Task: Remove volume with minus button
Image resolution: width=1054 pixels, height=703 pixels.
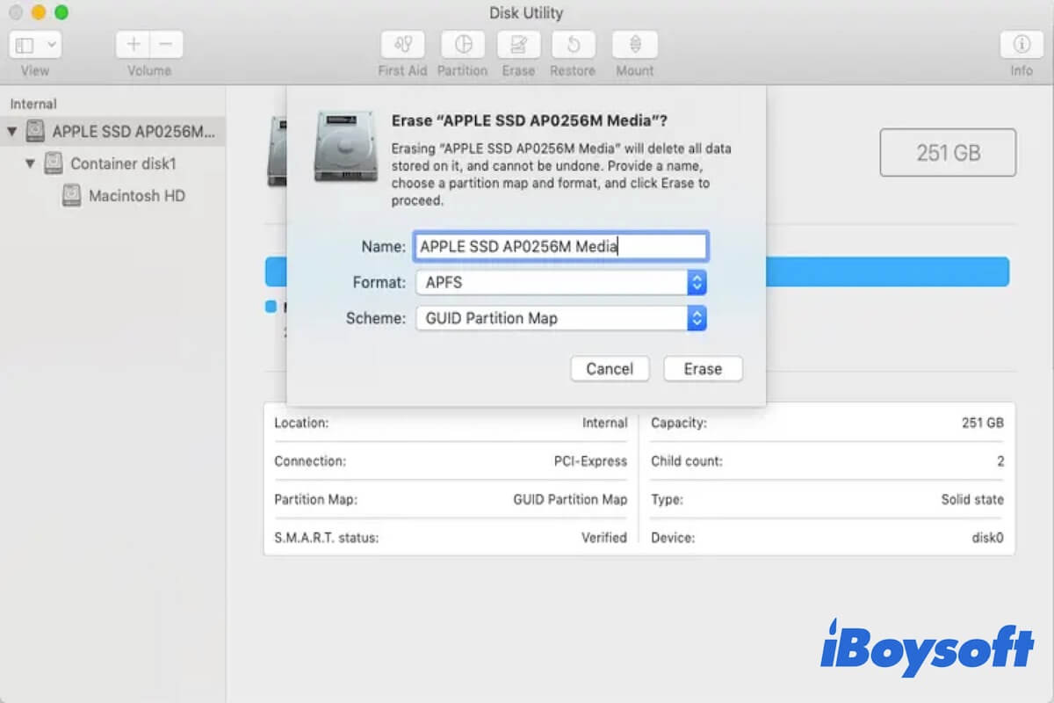Action: 166,45
